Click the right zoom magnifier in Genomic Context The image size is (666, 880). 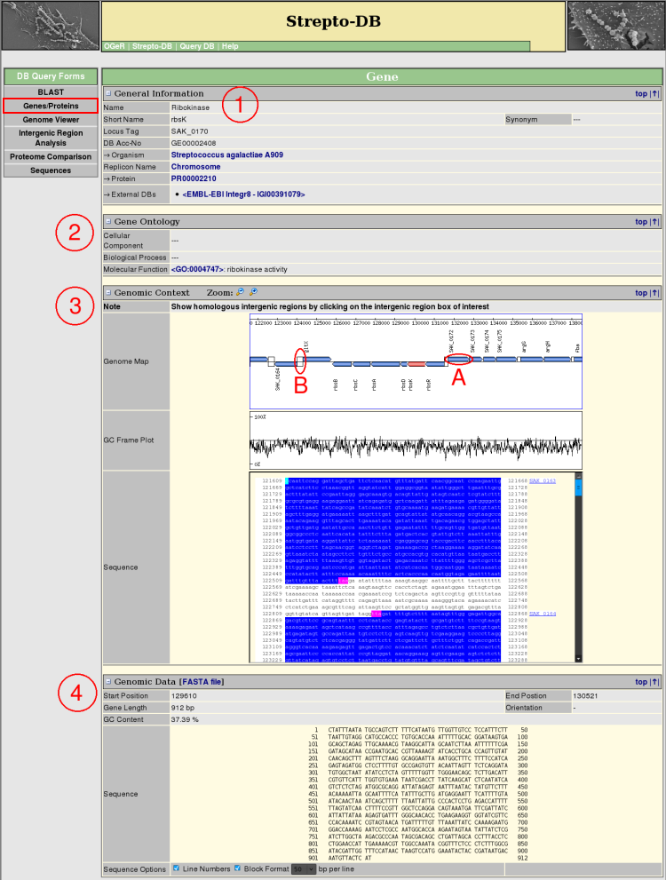click(253, 292)
